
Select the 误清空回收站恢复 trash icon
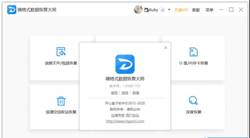point(61,101)
